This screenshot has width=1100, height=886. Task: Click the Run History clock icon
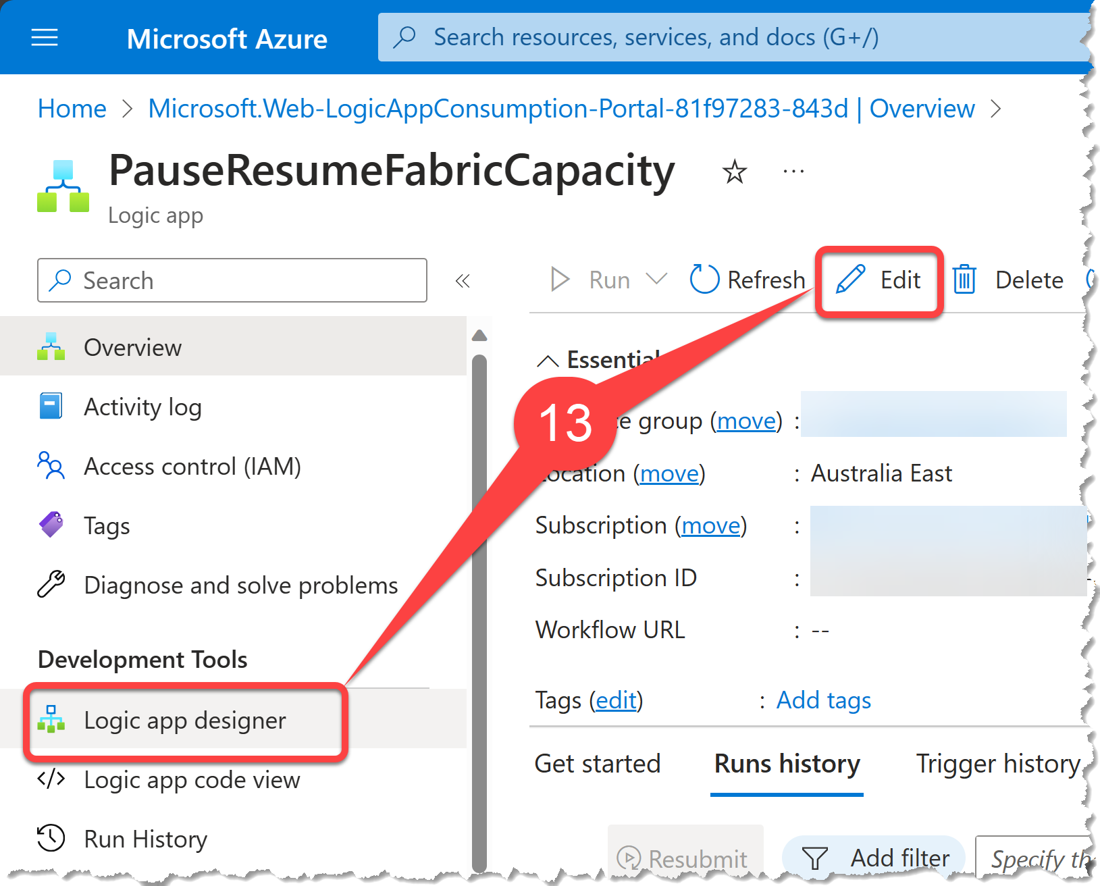click(x=51, y=838)
